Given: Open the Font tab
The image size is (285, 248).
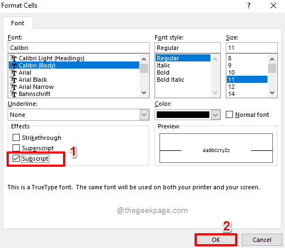Looking at the screenshot, I should tap(18, 23).
